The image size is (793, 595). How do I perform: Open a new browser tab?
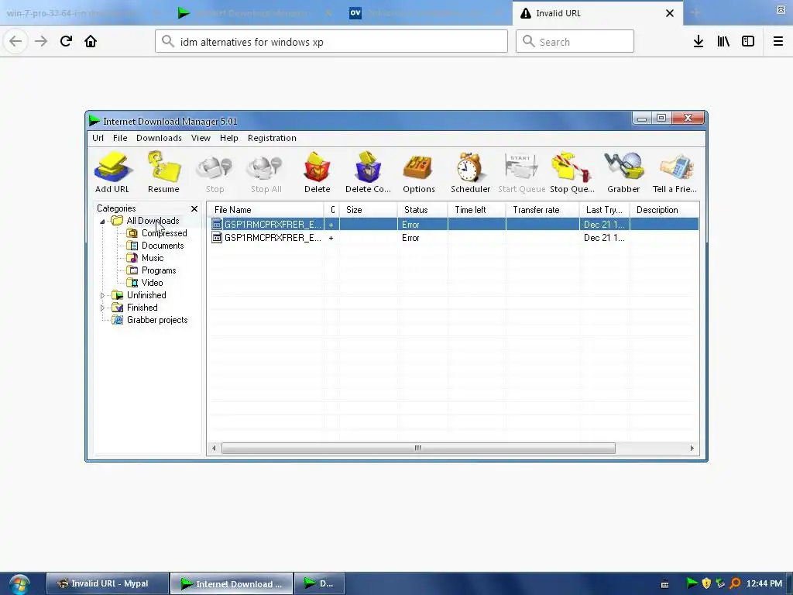point(695,12)
